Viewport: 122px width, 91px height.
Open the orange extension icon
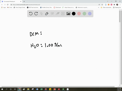point(109,5)
